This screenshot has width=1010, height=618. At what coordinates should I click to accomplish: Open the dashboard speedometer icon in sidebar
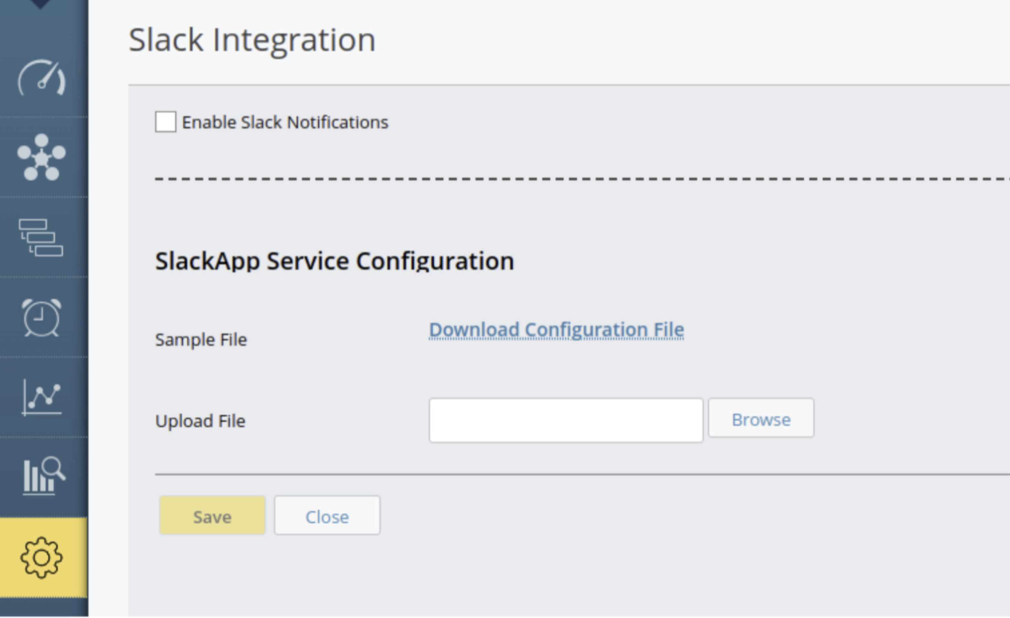41,78
